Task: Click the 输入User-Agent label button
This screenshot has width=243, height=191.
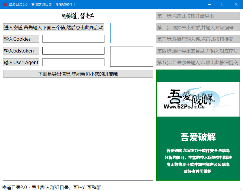Action: (x=21, y=62)
